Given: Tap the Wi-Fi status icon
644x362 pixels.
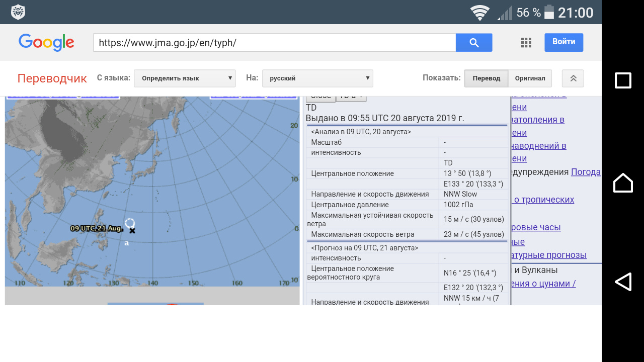Looking at the screenshot, I should click(480, 13).
